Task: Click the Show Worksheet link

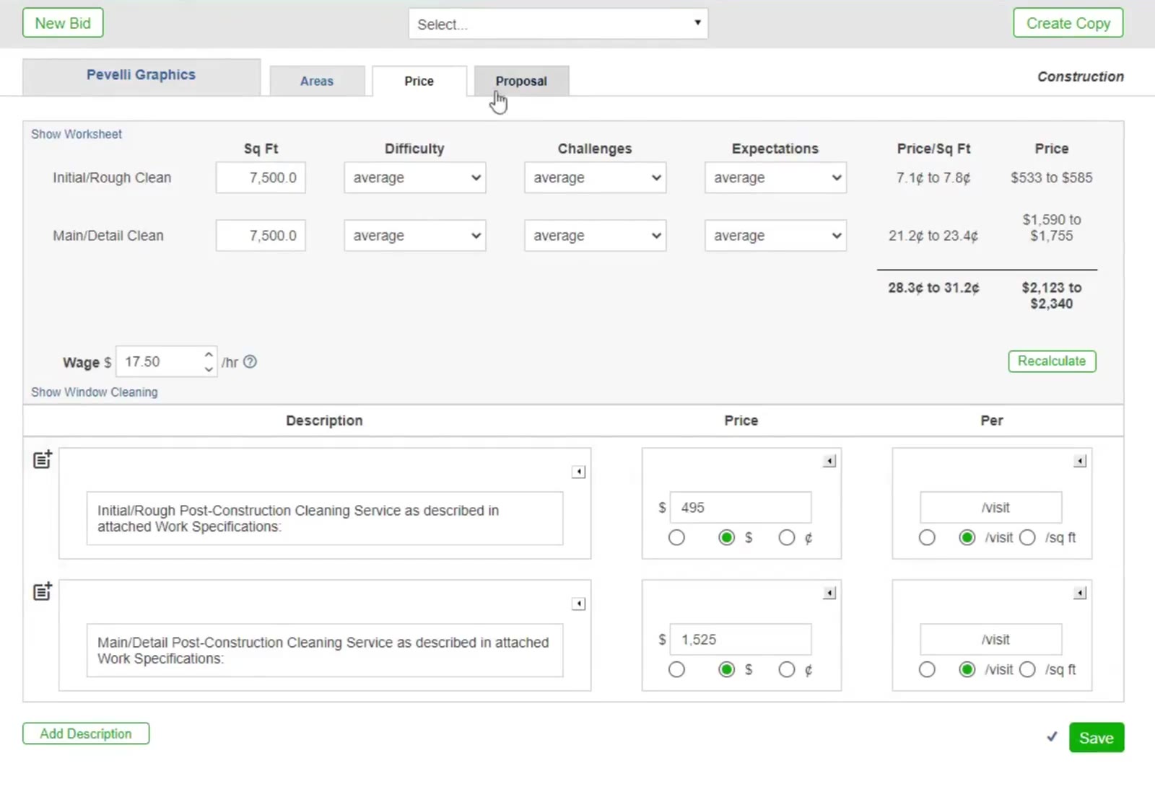Action: [77, 134]
